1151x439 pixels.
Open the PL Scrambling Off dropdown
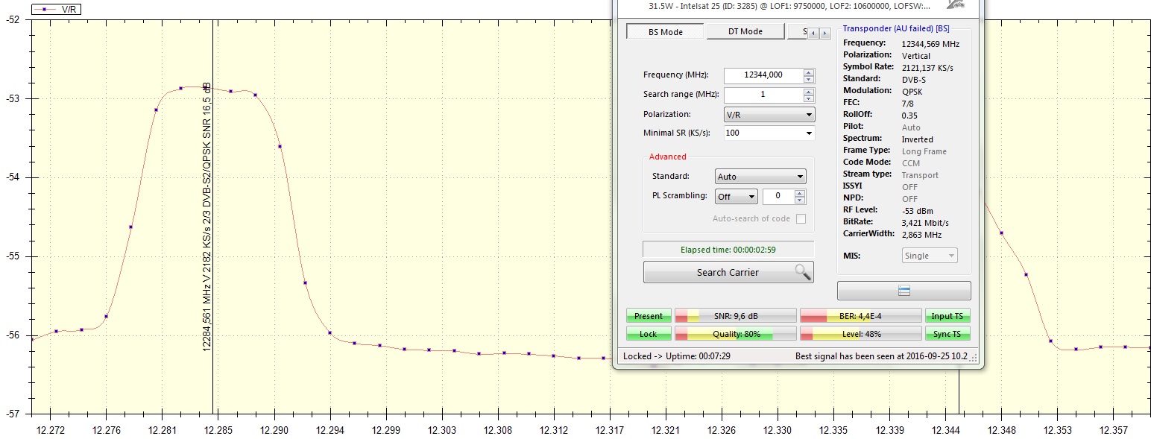pos(736,197)
